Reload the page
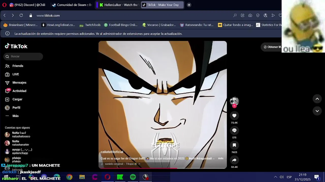 pos(21,15)
